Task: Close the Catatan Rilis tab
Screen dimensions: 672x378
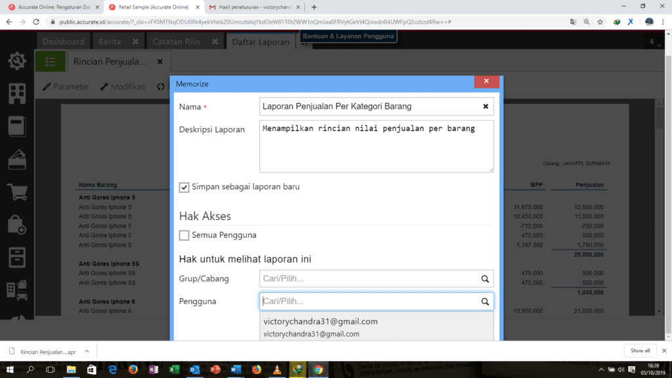Action: click(215, 41)
